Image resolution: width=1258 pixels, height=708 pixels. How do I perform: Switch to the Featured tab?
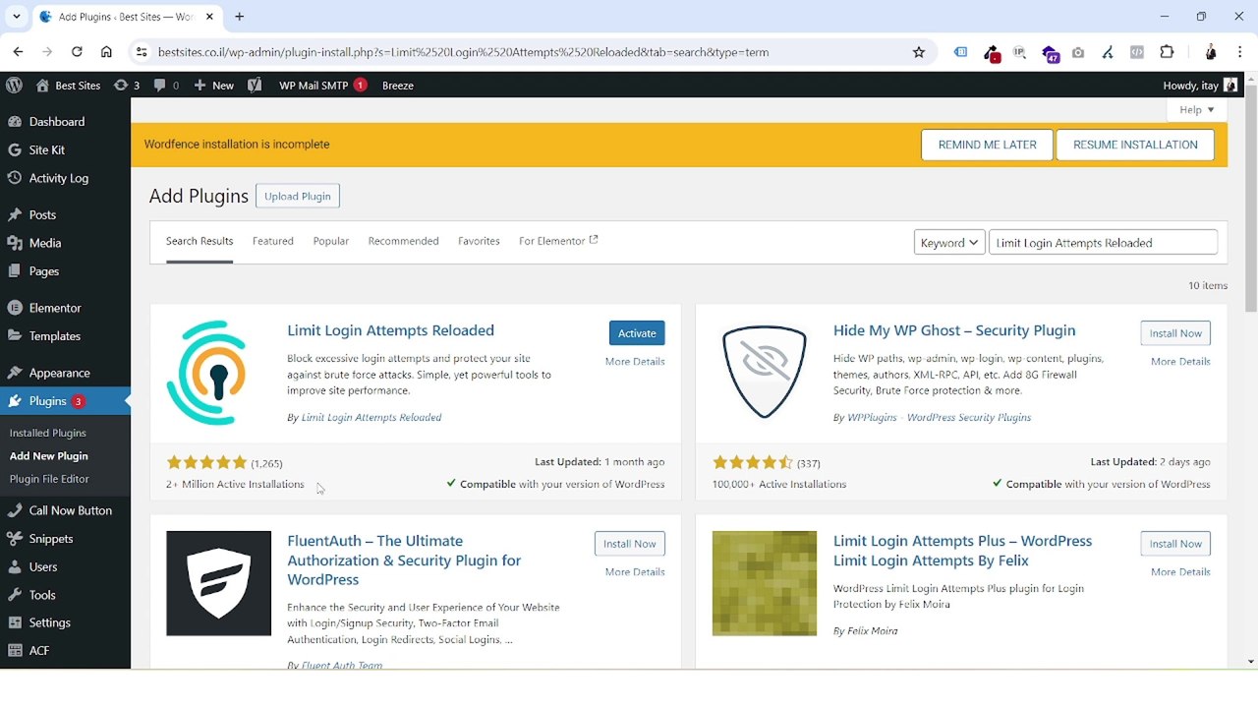pyautogui.click(x=273, y=241)
